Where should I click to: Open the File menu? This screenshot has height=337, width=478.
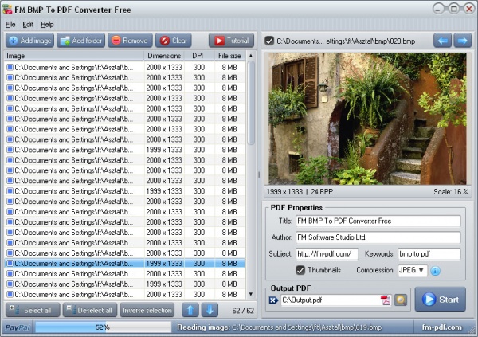point(10,25)
